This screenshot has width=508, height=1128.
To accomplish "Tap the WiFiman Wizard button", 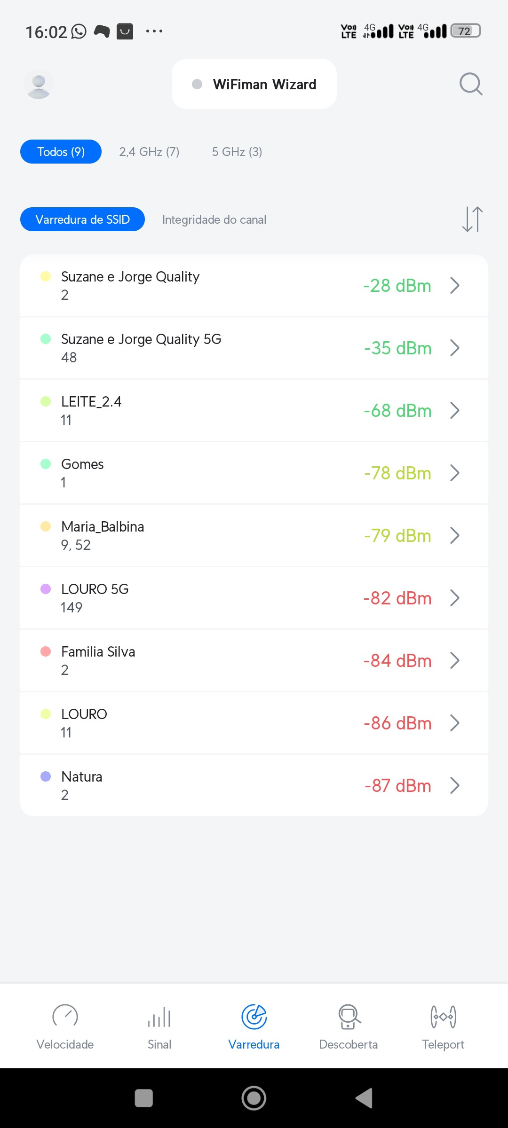I will tap(254, 84).
